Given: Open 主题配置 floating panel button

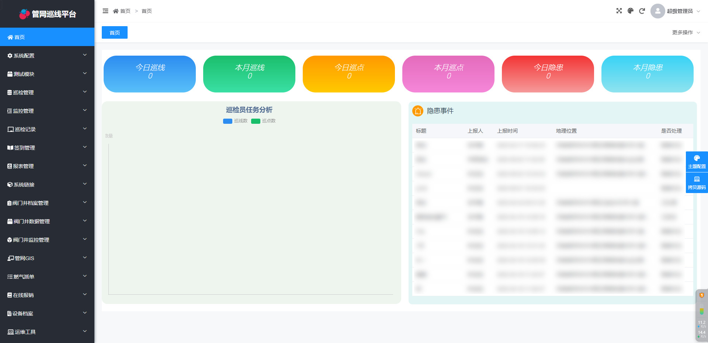Looking at the screenshot, I should (x=697, y=162).
